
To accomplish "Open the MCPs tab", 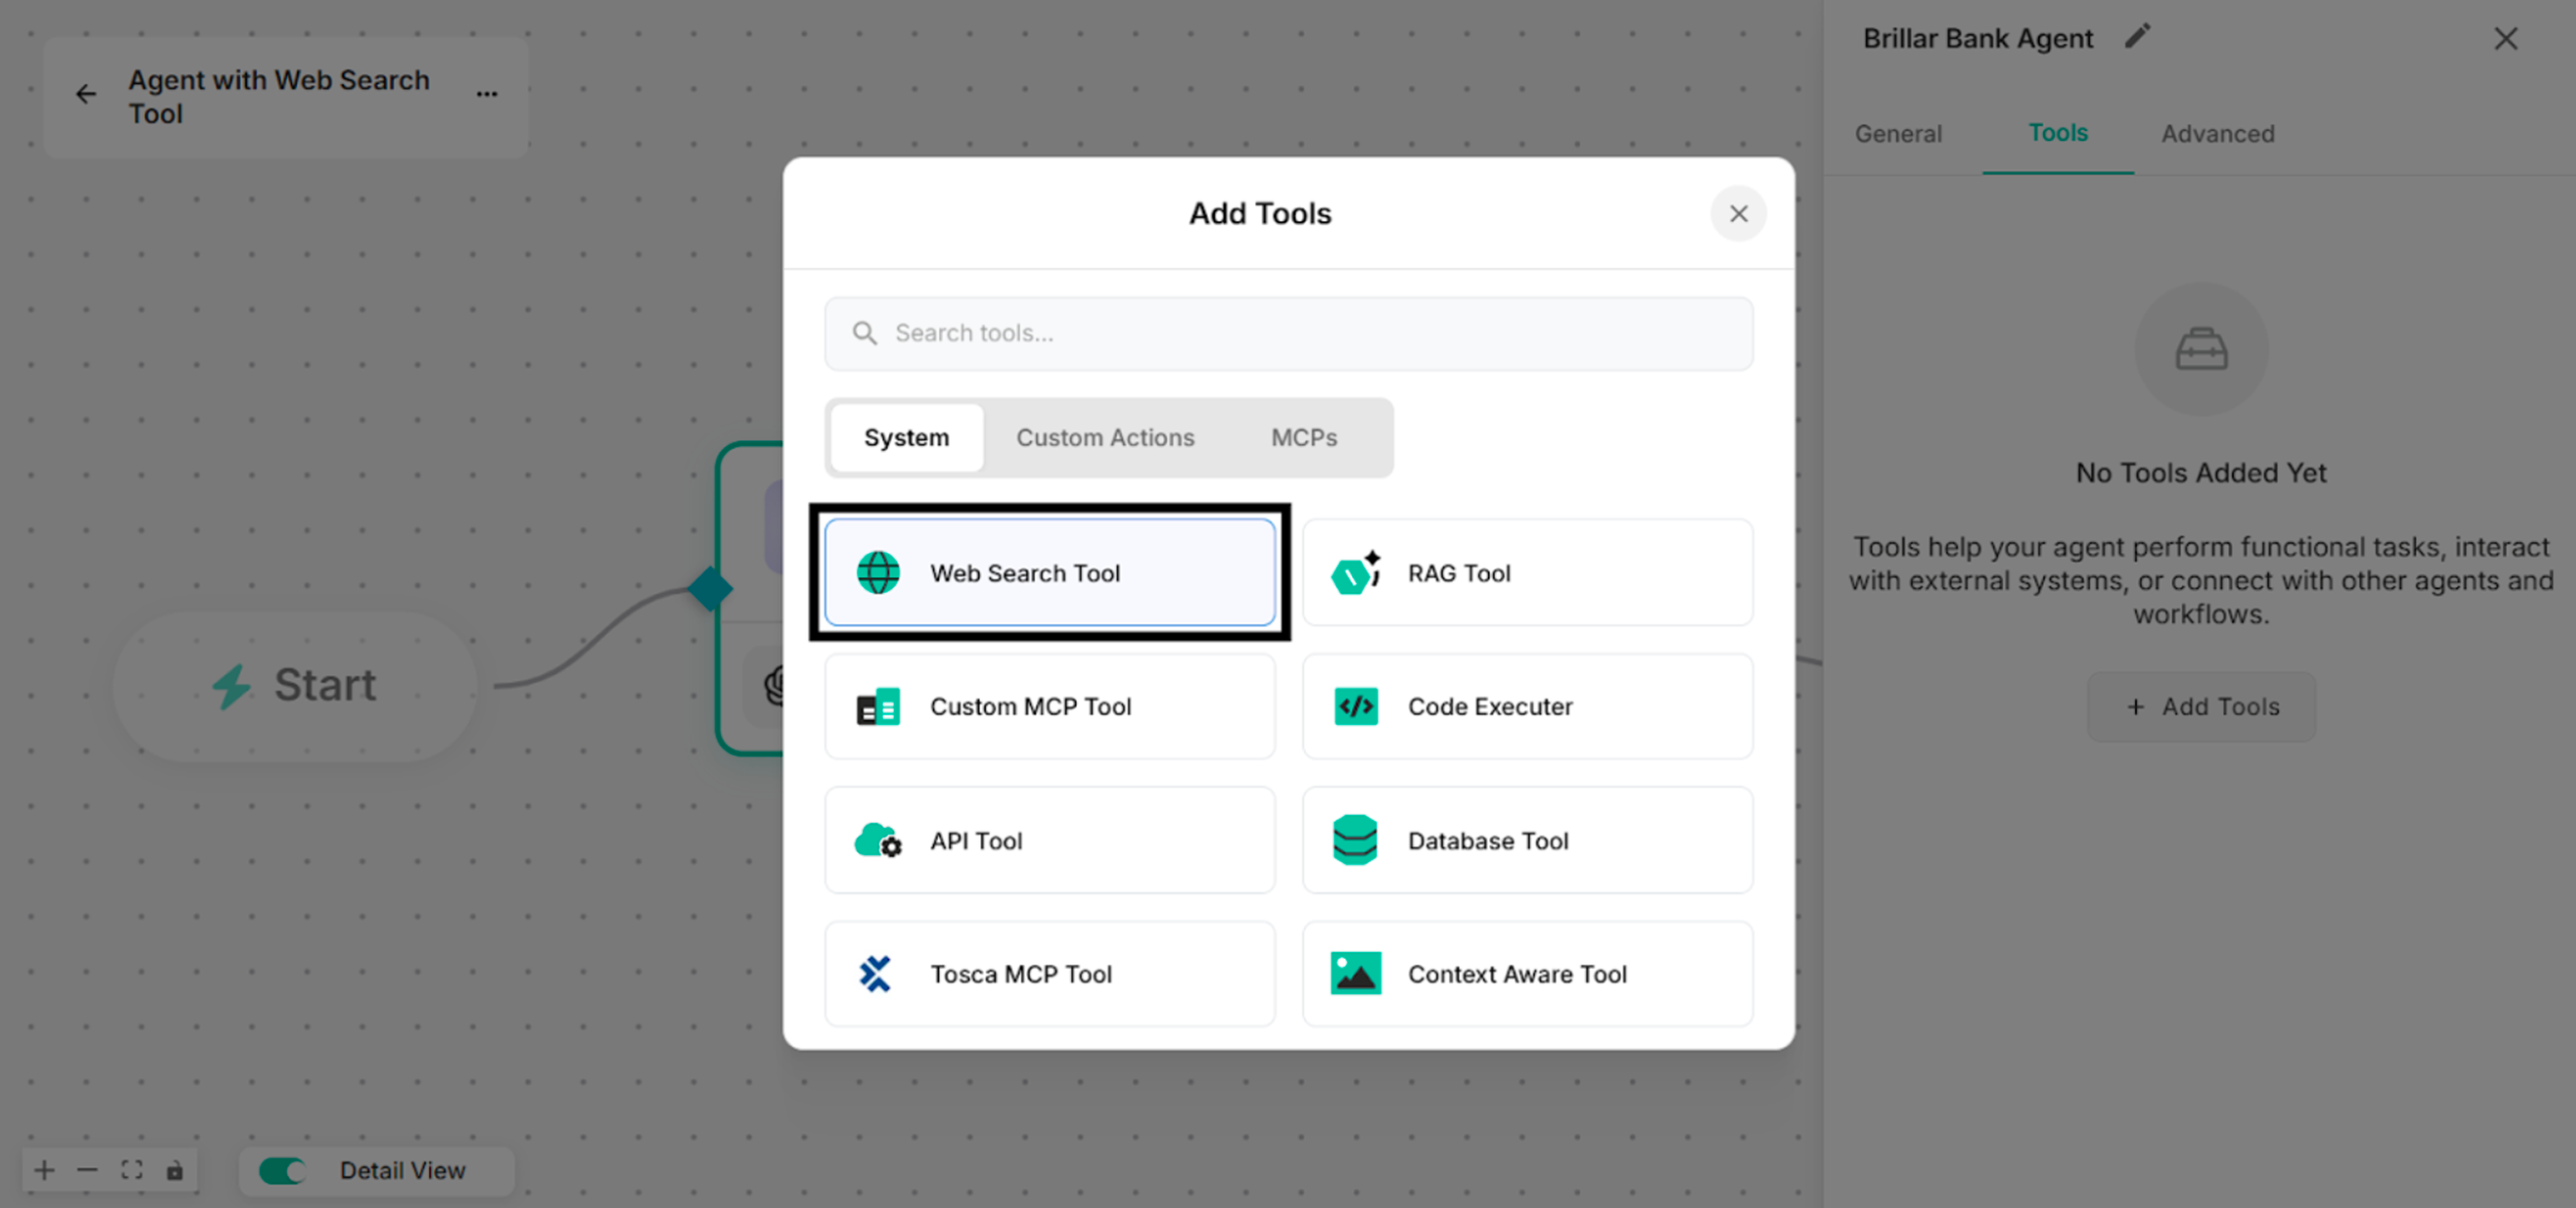I will (x=1303, y=437).
